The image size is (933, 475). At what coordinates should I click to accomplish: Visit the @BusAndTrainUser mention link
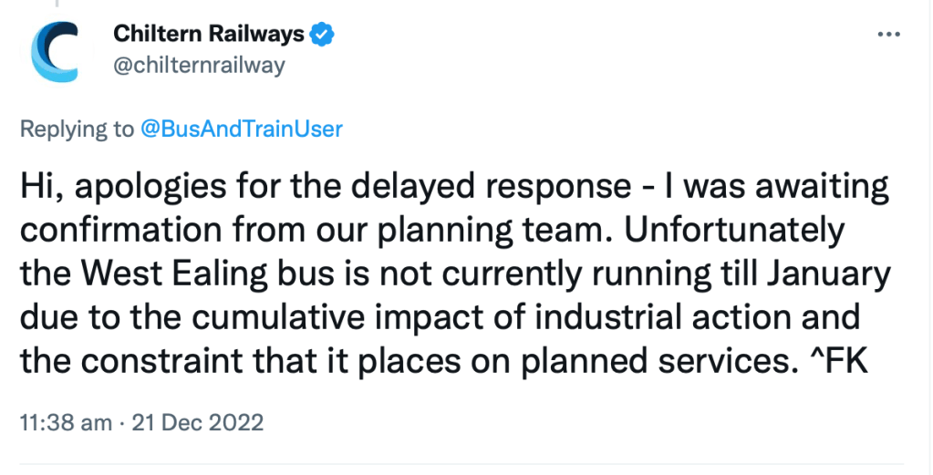pos(242,129)
